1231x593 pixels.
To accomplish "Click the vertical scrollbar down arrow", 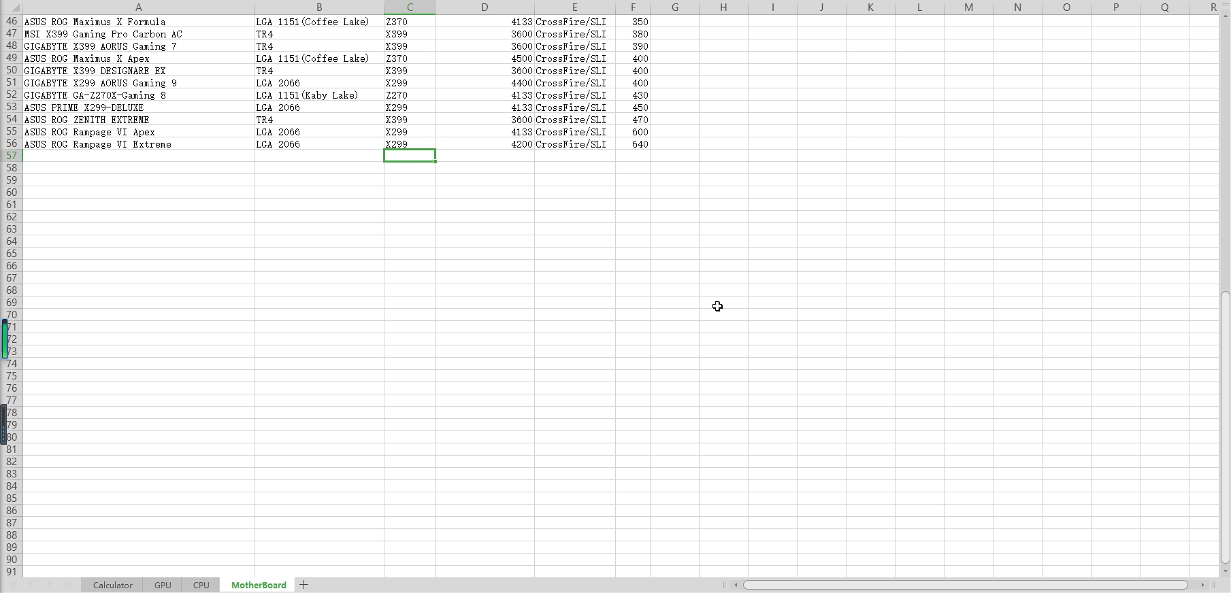I will point(1225,571).
